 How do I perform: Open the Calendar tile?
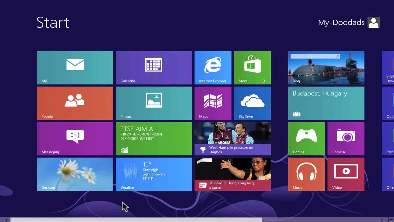tap(154, 68)
